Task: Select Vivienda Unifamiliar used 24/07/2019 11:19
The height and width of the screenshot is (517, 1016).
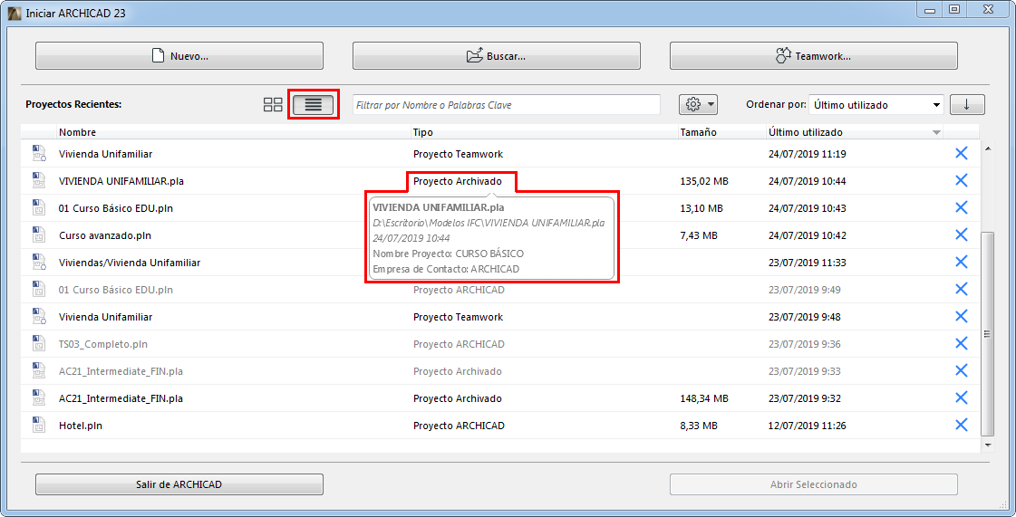Action: 106,155
